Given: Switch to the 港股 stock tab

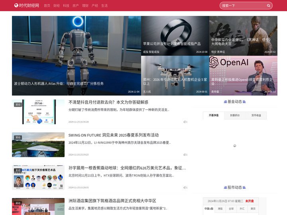Looking at the screenshot, I should (x=220, y=209).
